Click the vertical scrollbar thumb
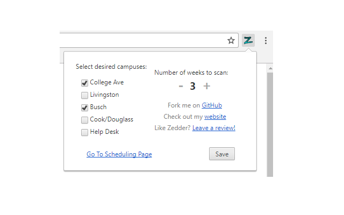 (270, 124)
